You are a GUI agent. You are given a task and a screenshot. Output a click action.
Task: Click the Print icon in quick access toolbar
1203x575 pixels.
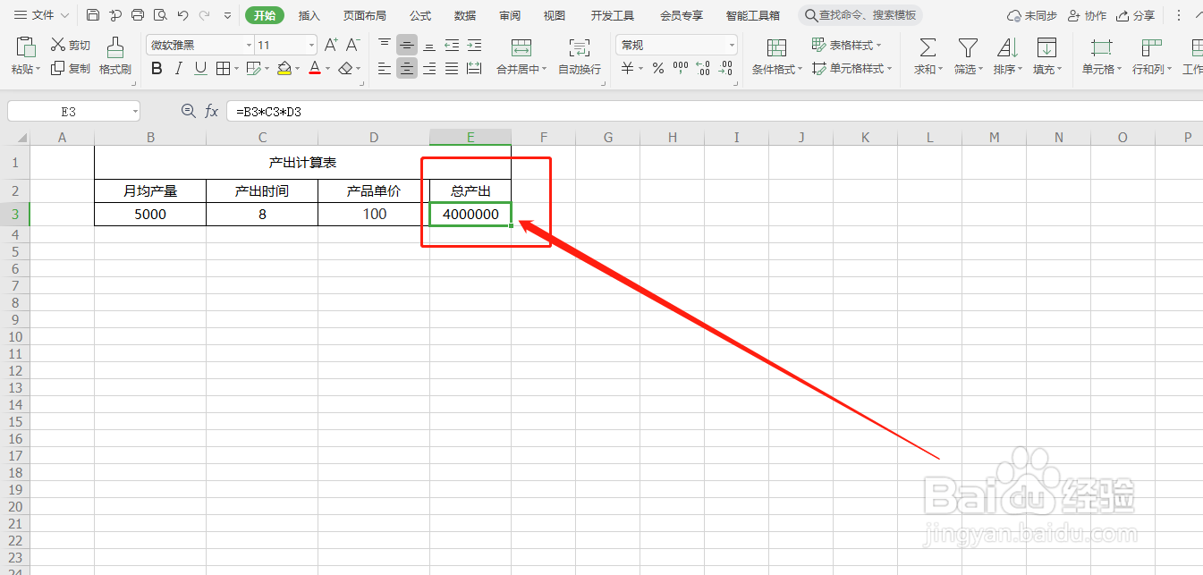[138, 15]
